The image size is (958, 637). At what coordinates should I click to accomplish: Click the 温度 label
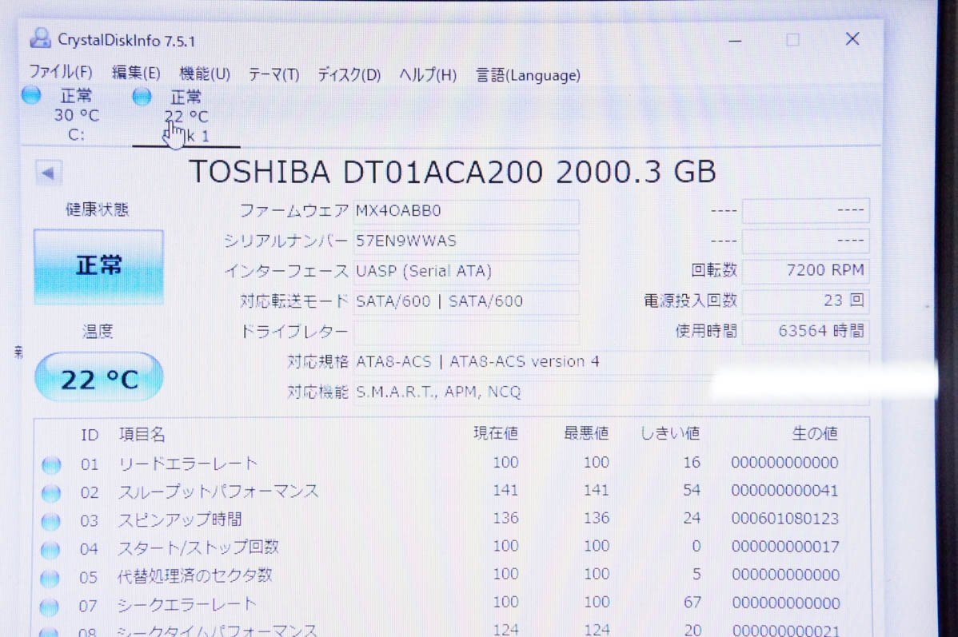[x=98, y=332]
